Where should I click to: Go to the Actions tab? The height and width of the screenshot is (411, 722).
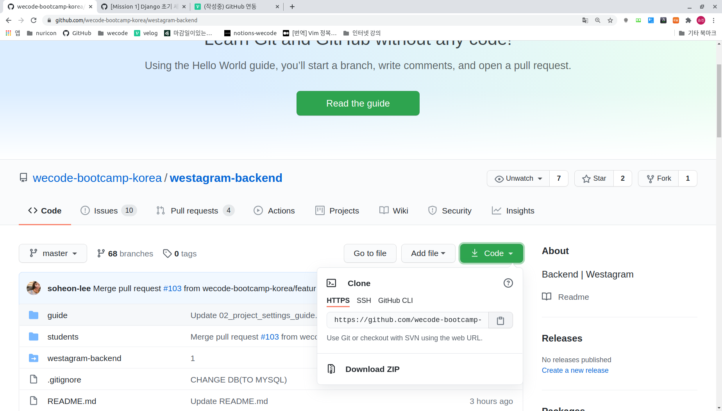274,211
